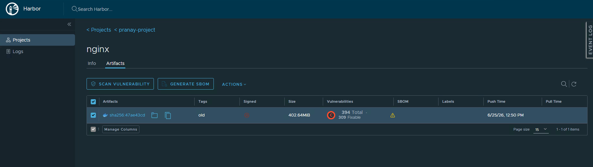593x167 pixels.
Task: Click the Vulnerabilities column header
Action: pos(340,101)
